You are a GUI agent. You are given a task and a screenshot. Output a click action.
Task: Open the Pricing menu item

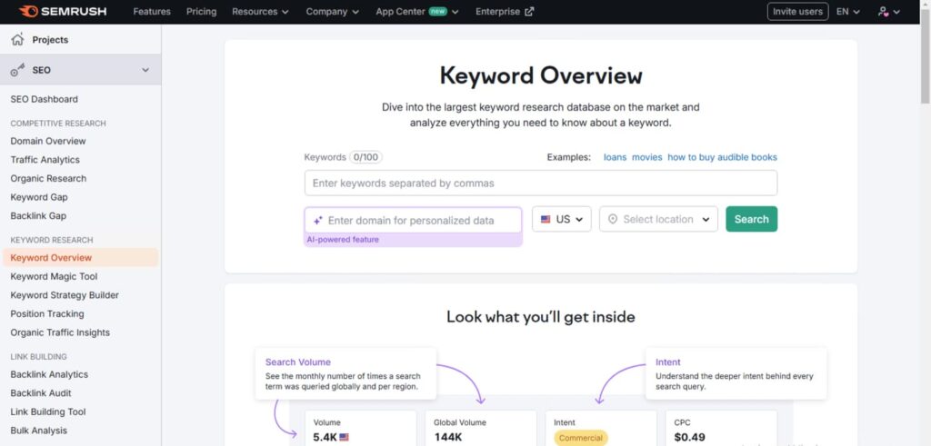pyautogui.click(x=201, y=11)
